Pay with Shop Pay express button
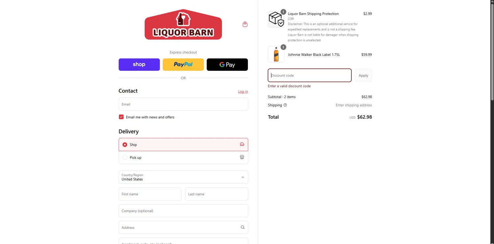 click(139, 65)
